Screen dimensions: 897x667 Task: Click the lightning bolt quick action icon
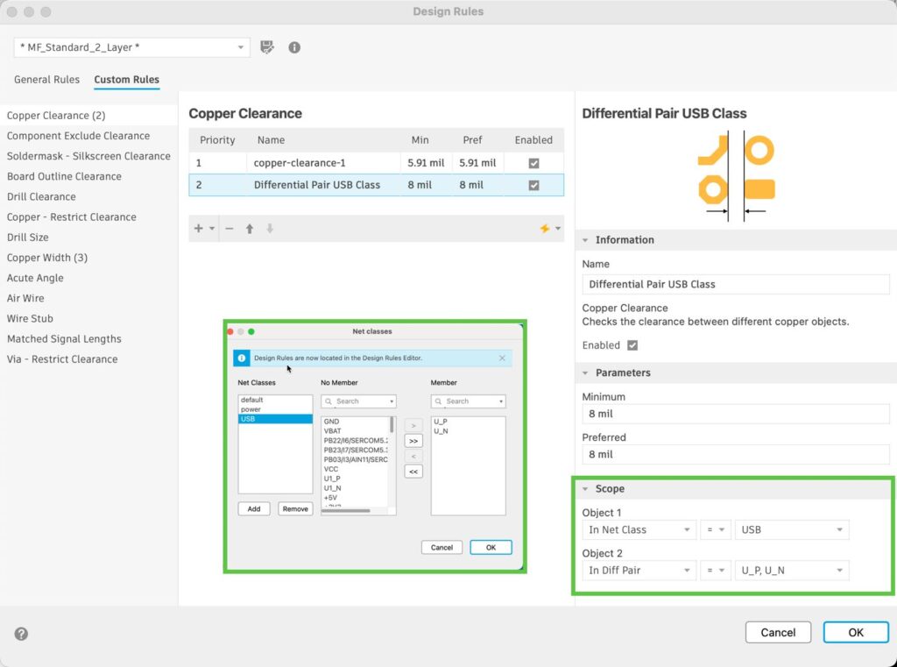click(x=544, y=229)
